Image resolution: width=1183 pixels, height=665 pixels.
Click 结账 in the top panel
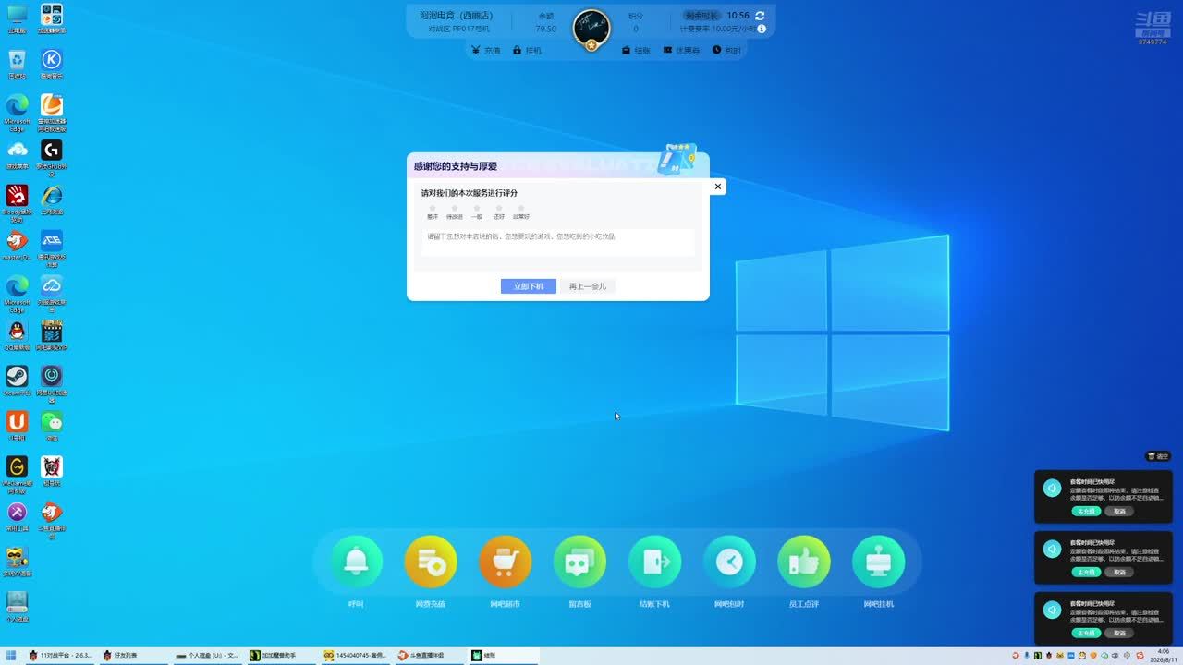[637, 51]
